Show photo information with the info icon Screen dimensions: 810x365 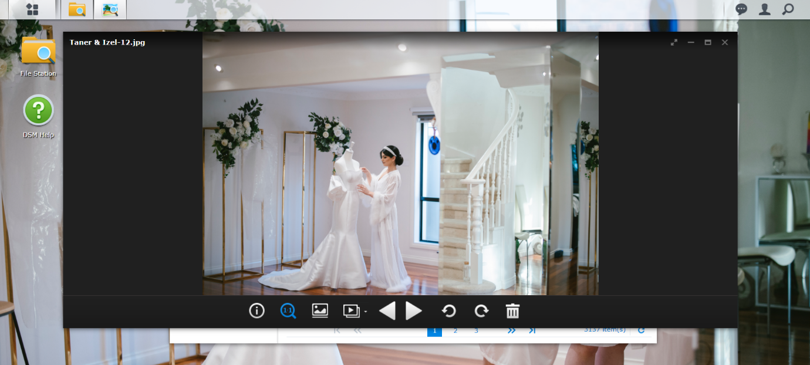tap(256, 311)
